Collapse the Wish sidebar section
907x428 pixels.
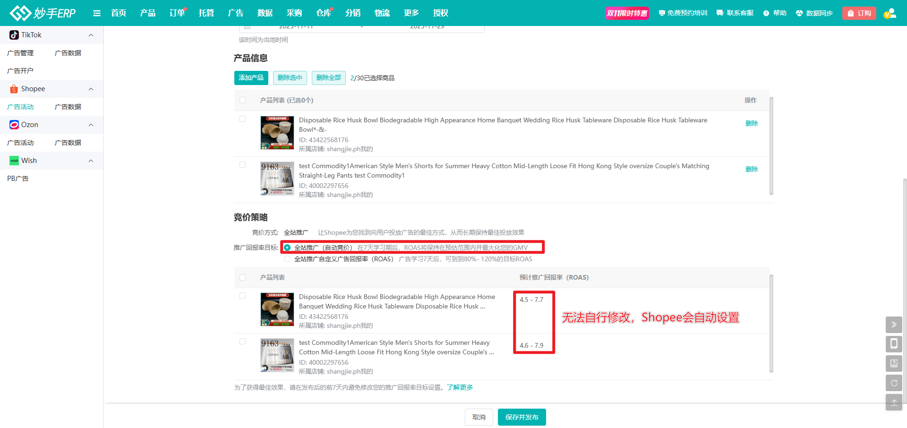(91, 161)
